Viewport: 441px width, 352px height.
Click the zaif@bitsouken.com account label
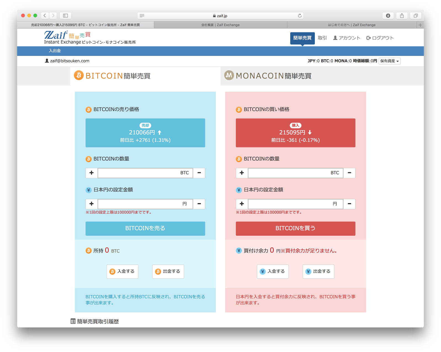pyautogui.click(x=67, y=61)
